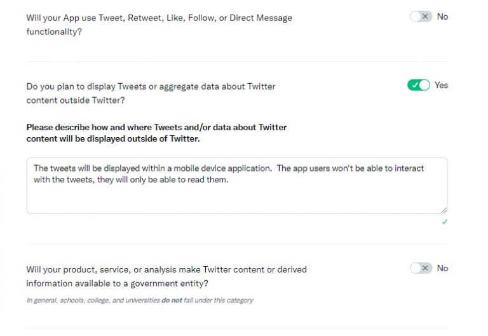
Task: Click the "Yes" label beside the display Tweets toggle
Action: [x=441, y=85]
